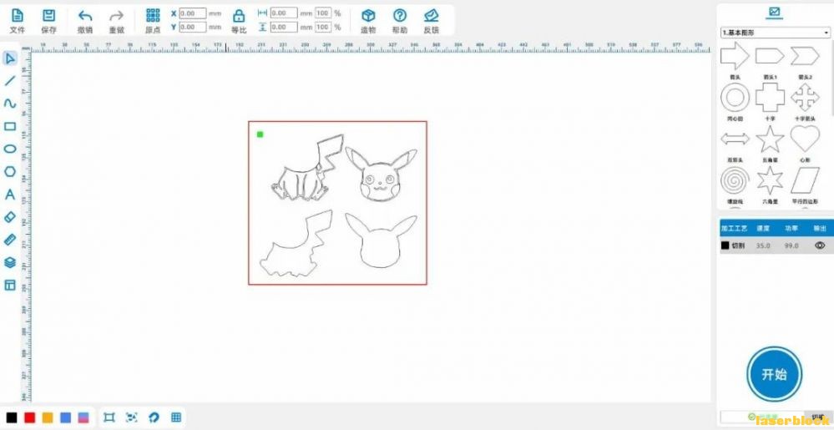Click the width percent field
This screenshot has height=430, width=834.
tap(323, 13)
